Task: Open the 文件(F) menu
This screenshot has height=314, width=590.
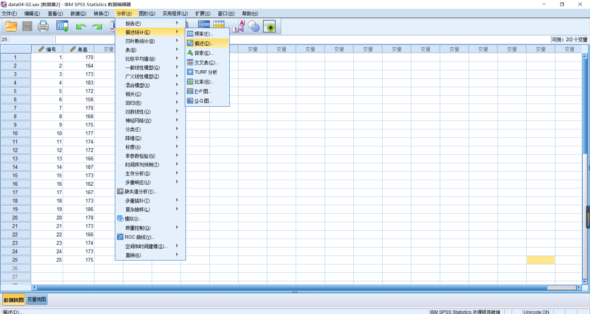Action: 10,14
